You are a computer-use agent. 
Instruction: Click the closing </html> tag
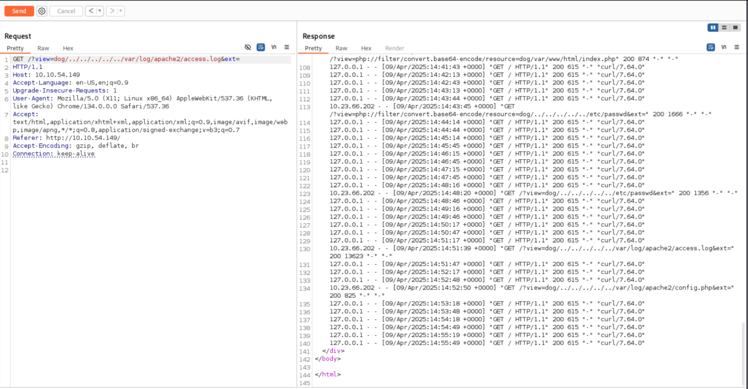(x=327, y=374)
